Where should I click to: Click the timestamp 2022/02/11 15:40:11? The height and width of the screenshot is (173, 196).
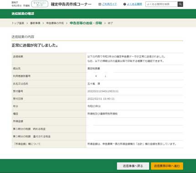coord(101,99)
